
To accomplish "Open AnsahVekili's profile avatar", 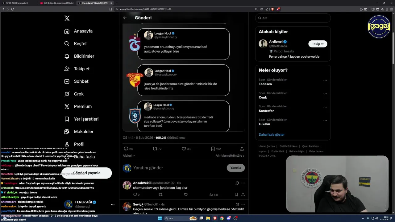I will click(x=127, y=185).
